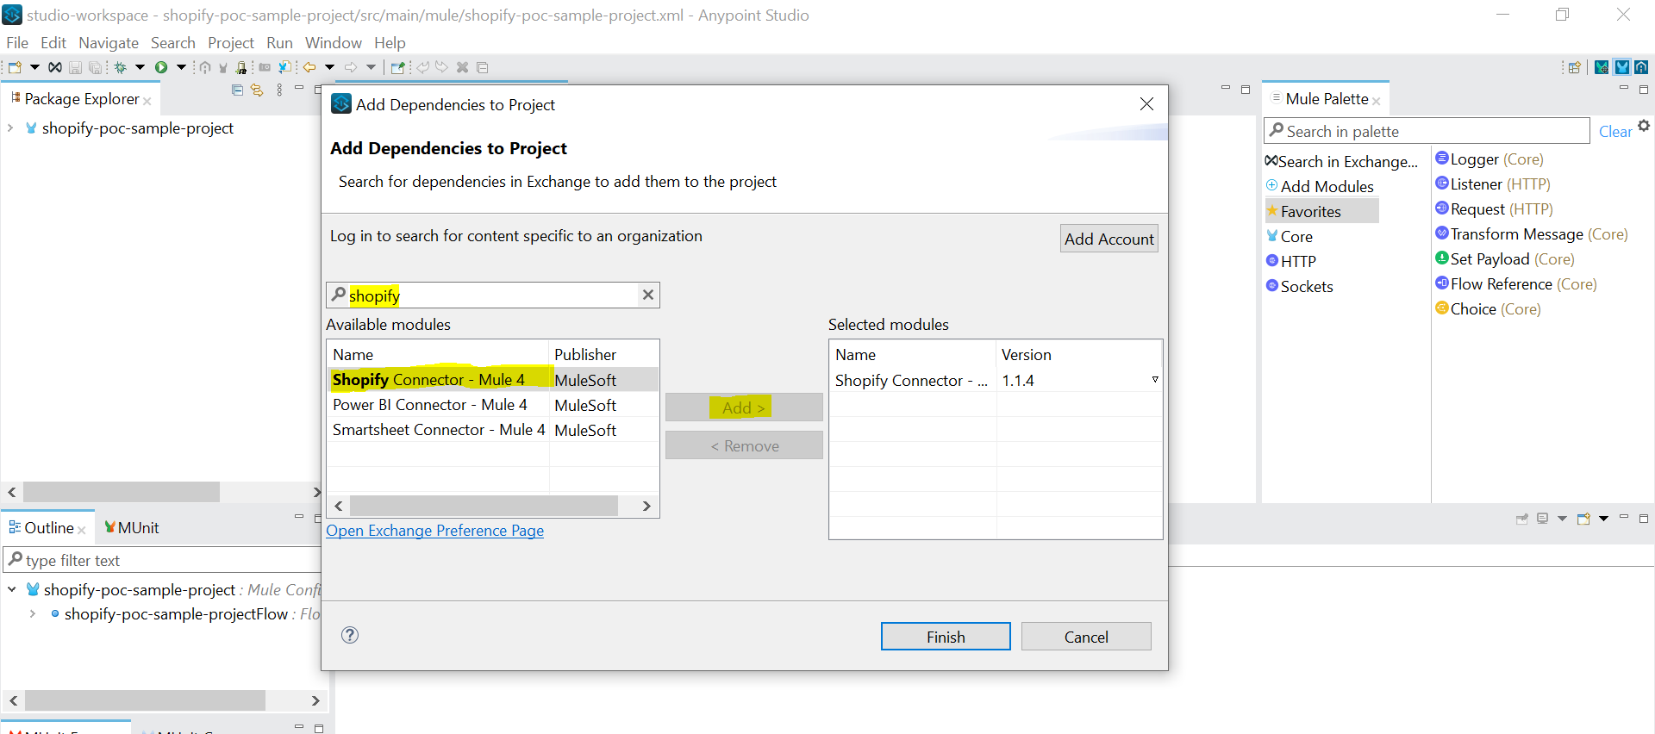The height and width of the screenshot is (734, 1655).
Task: Open the Run dropdown arrow in toolbar
Action: pos(181,67)
